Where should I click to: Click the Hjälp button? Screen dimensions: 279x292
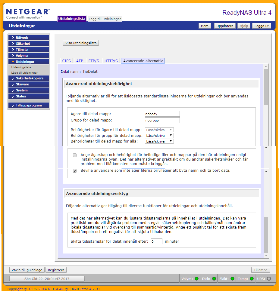pyautogui.click(x=244, y=26)
